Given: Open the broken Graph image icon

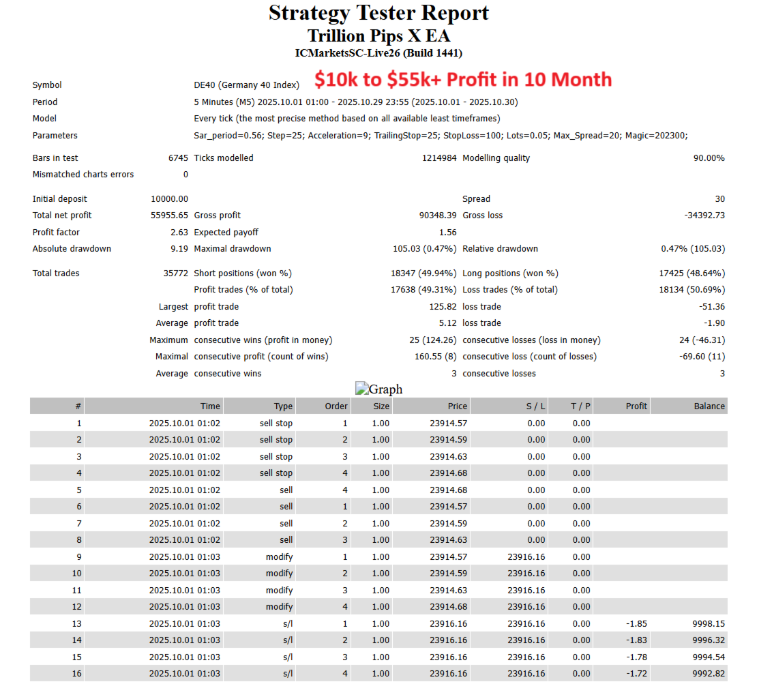Looking at the screenshot, I should point(362,389).
